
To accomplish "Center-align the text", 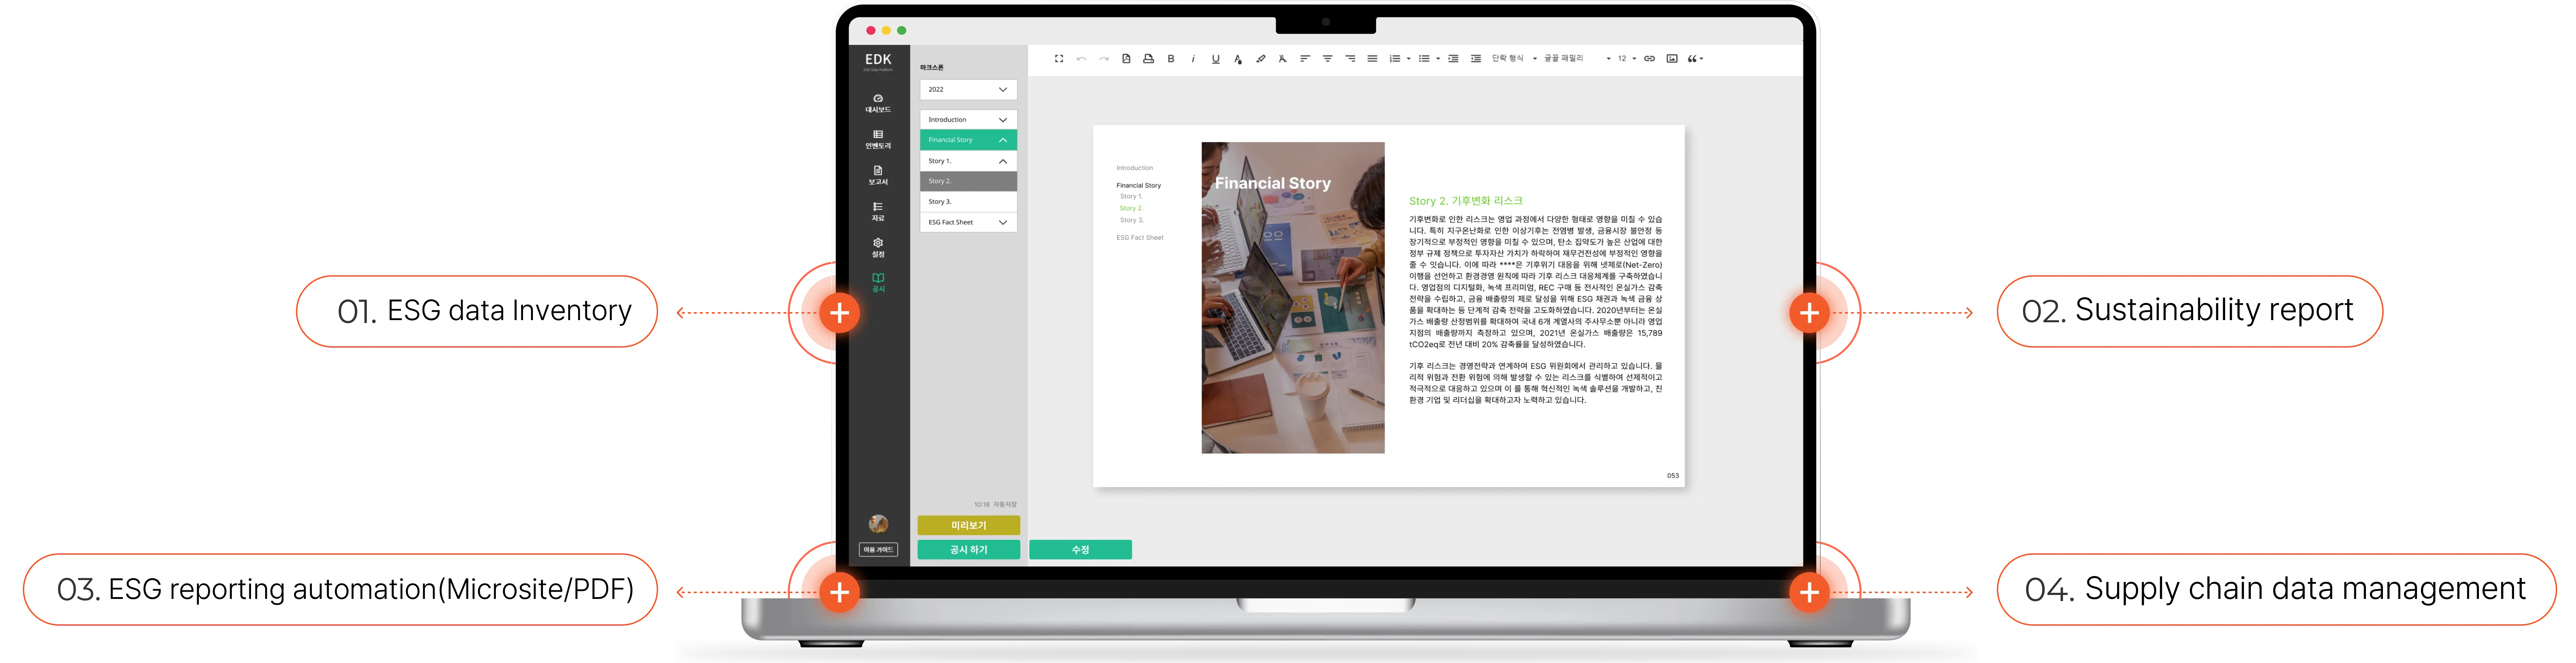I will (1328, 59).
